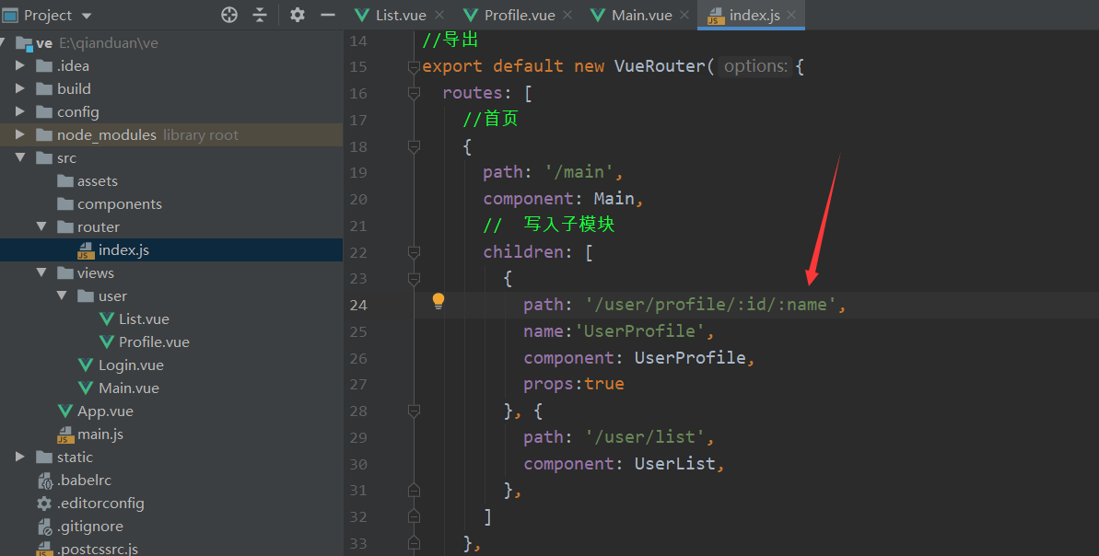Click the VueRouter identifier on line 15
This screenshot has width=1099, height=556.
coord(659,66)
